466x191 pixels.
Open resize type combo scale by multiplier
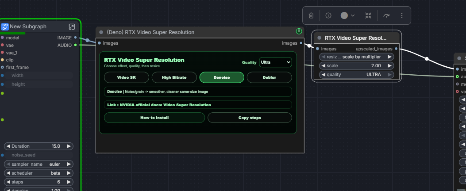coord(357,57)
